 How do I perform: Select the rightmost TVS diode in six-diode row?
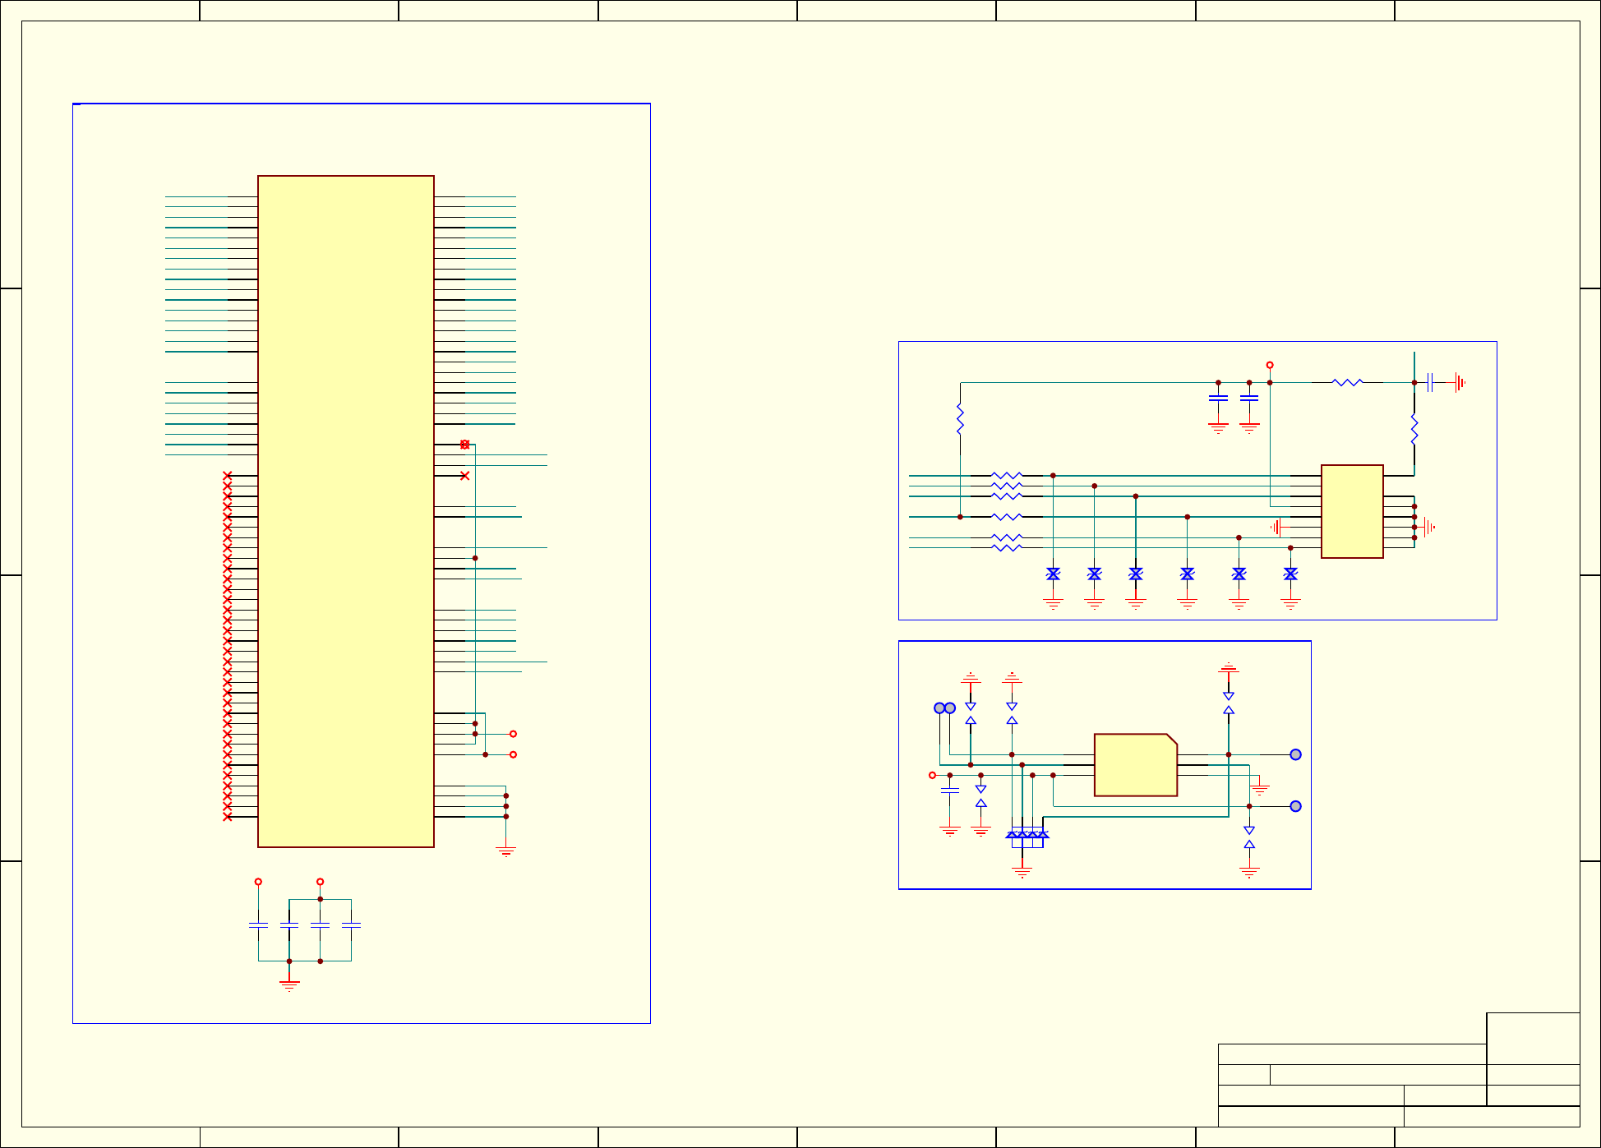pyautogui.click(x=1290, y=574)
